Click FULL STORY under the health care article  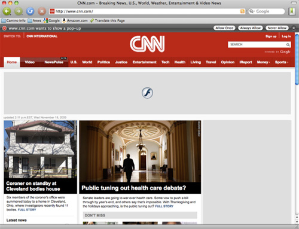pos(164,206)
